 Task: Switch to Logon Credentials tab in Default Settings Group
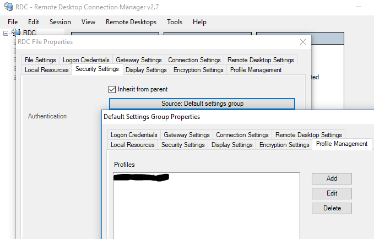click(x=134, y=135)
